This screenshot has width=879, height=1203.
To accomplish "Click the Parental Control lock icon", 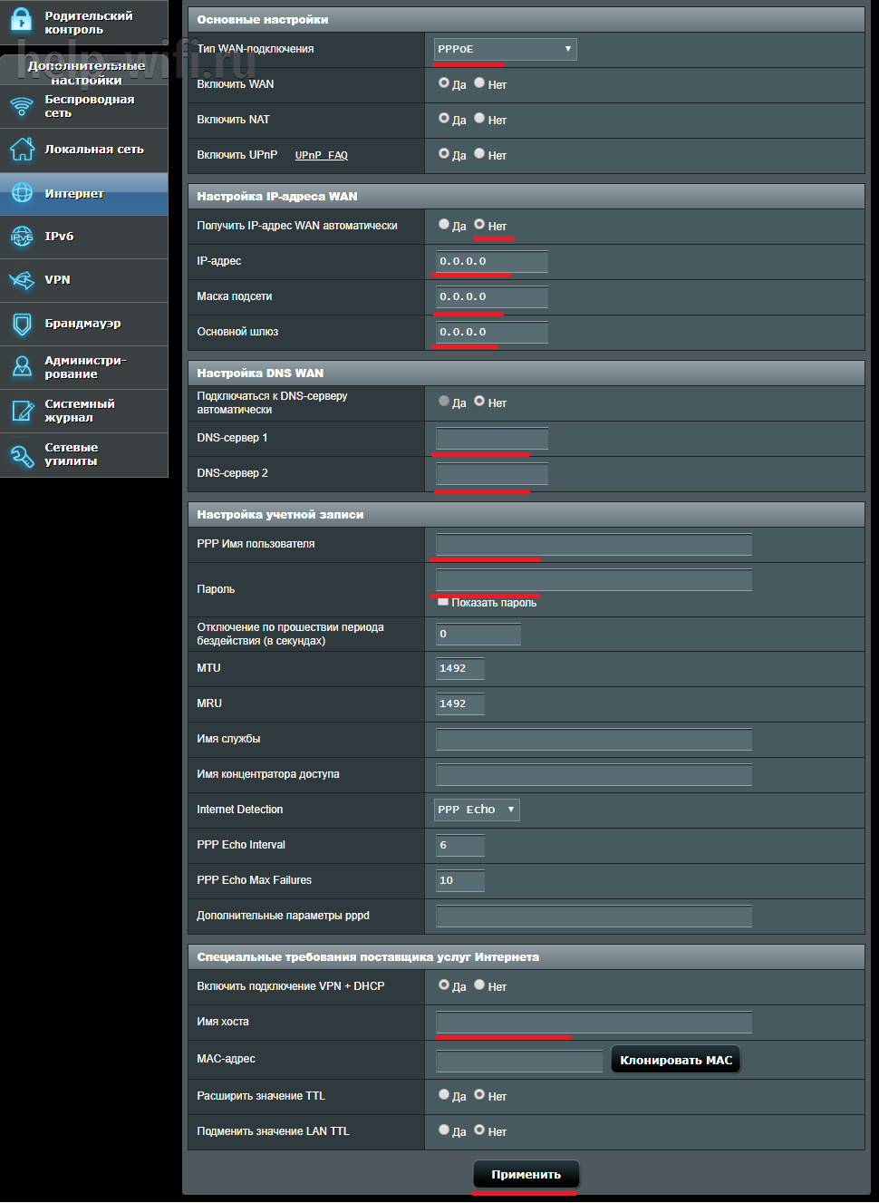I will point(22,22).
